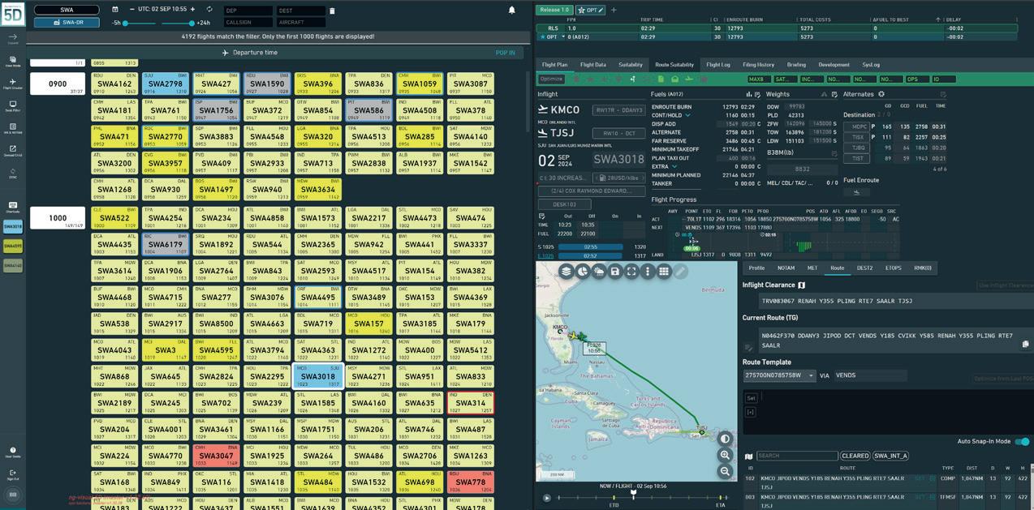Click the DESK103 button
This screenshot has width=1034, height=510.
(564, 204)
